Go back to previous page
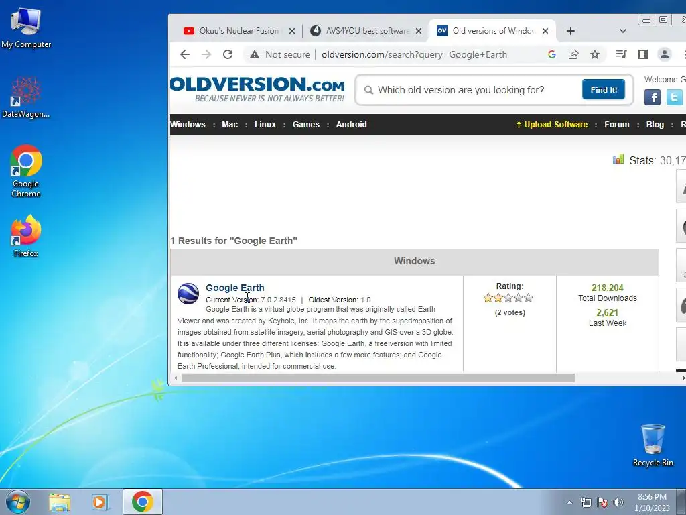 [185, 54]
